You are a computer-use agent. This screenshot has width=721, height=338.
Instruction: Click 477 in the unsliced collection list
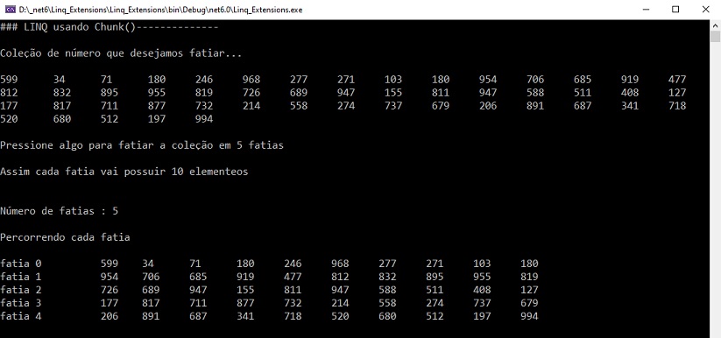coord(677,80)
